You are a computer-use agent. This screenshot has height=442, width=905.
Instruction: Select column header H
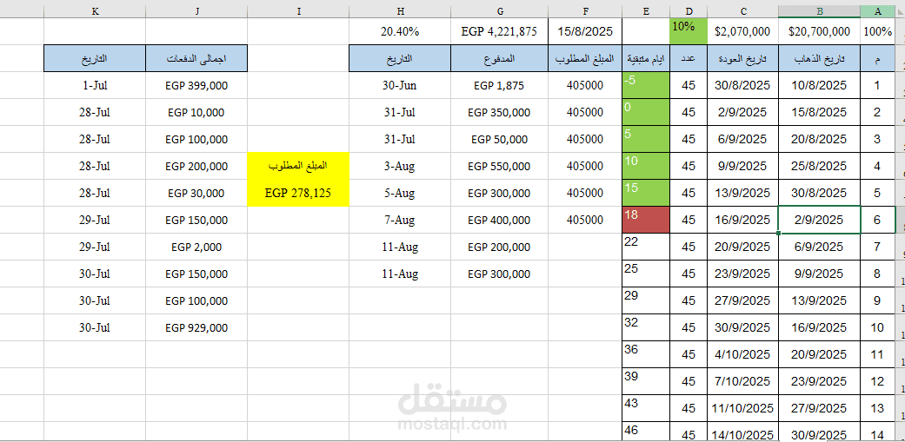pos(400,11)
